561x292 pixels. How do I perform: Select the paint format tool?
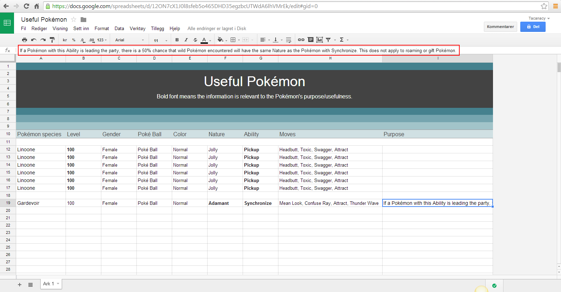52,40
